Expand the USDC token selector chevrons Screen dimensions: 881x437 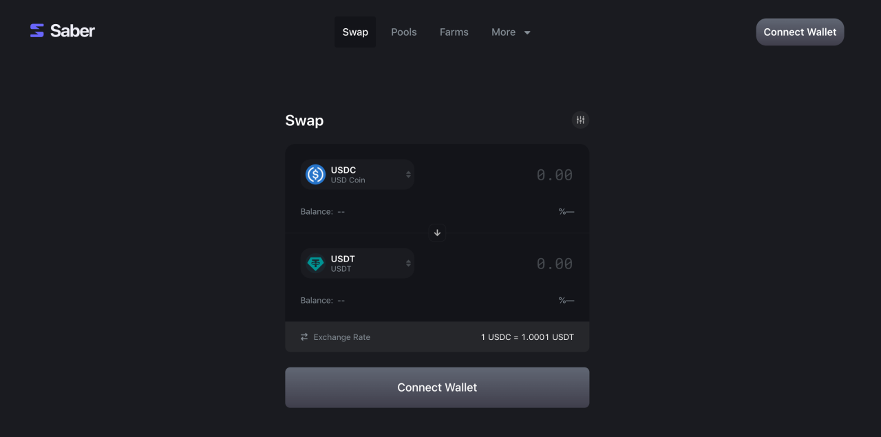pos(408,175)
